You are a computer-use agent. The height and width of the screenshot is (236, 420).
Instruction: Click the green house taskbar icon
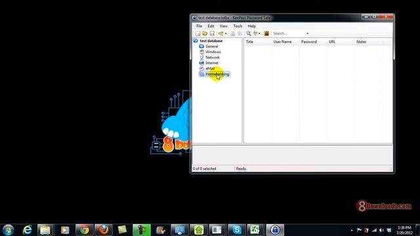tap(199, 230)
